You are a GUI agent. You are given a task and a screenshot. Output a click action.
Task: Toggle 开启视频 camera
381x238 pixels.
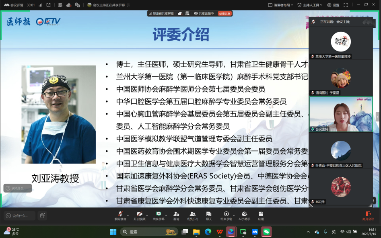pyautogui.click(x=140, y=215)
